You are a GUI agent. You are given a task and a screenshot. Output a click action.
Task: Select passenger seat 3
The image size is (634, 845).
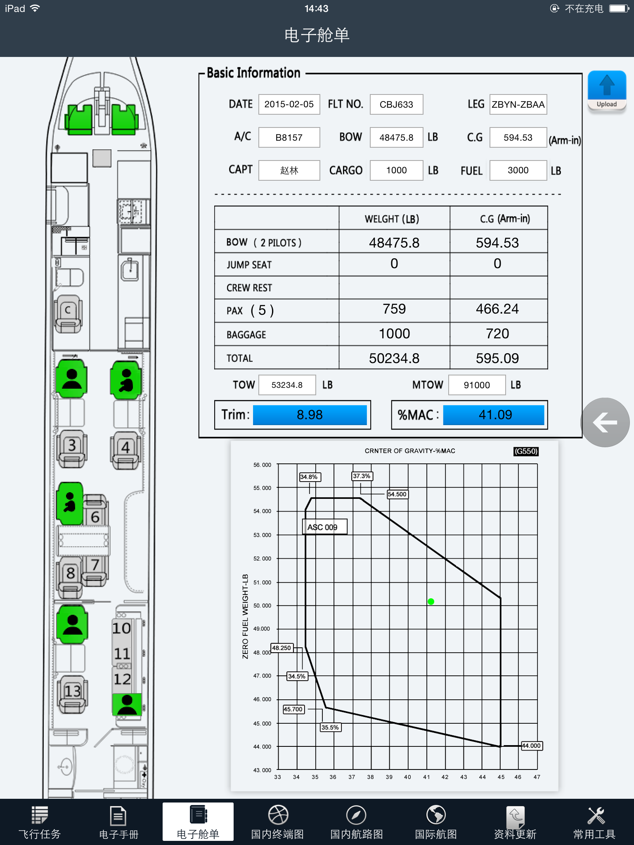(72, 448)
